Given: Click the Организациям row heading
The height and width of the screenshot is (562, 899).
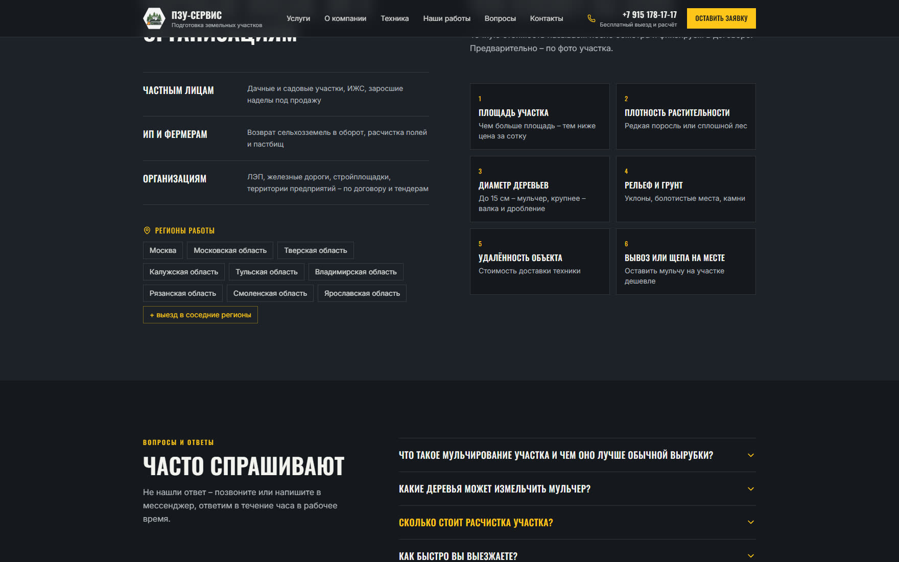Looking at the screenshot, I should [x=175, y=179].
